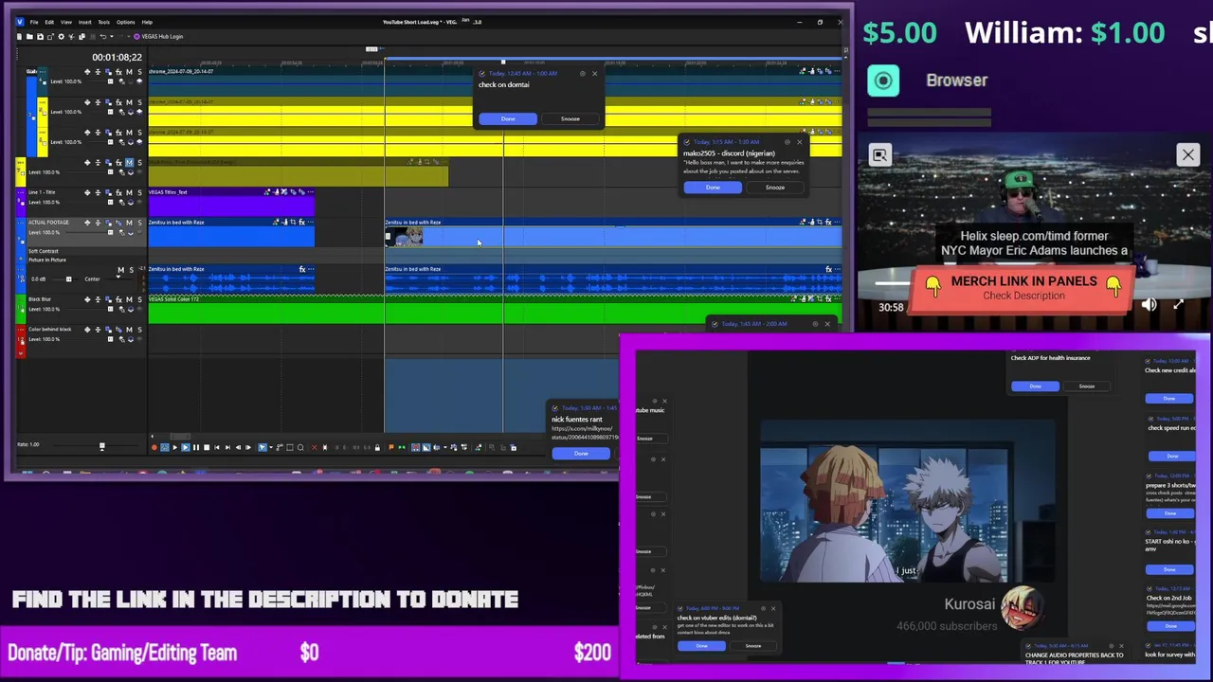Open the File menu in VEGAS
This screenshot has height=682, width=1213.
[x=34, y=22]
